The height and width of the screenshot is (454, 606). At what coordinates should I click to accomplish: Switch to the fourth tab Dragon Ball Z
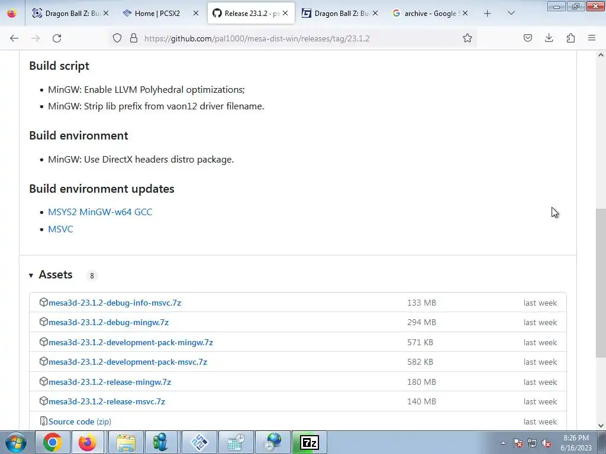point(340,14)
